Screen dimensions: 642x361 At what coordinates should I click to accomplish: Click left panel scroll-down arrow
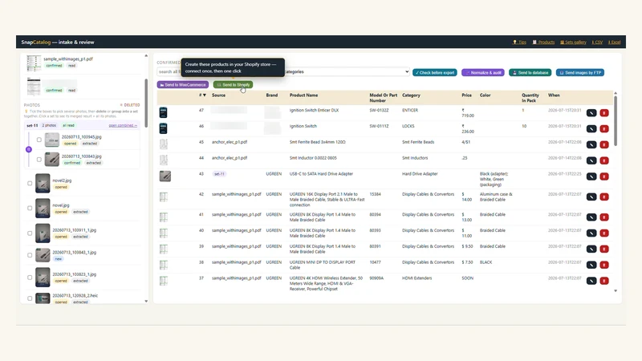pos(146,302)
